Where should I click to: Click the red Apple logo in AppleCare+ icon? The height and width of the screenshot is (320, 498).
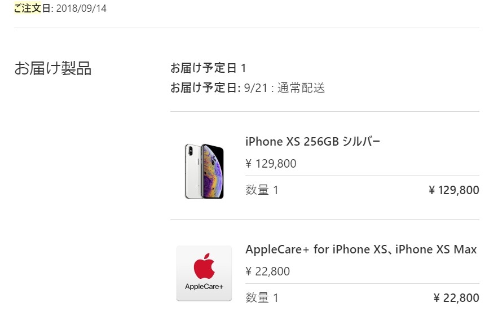pyautogui.click(x=204, y=266)
